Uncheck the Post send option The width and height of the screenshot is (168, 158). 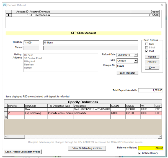146,51
